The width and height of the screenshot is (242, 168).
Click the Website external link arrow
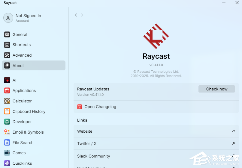[233, 131]
